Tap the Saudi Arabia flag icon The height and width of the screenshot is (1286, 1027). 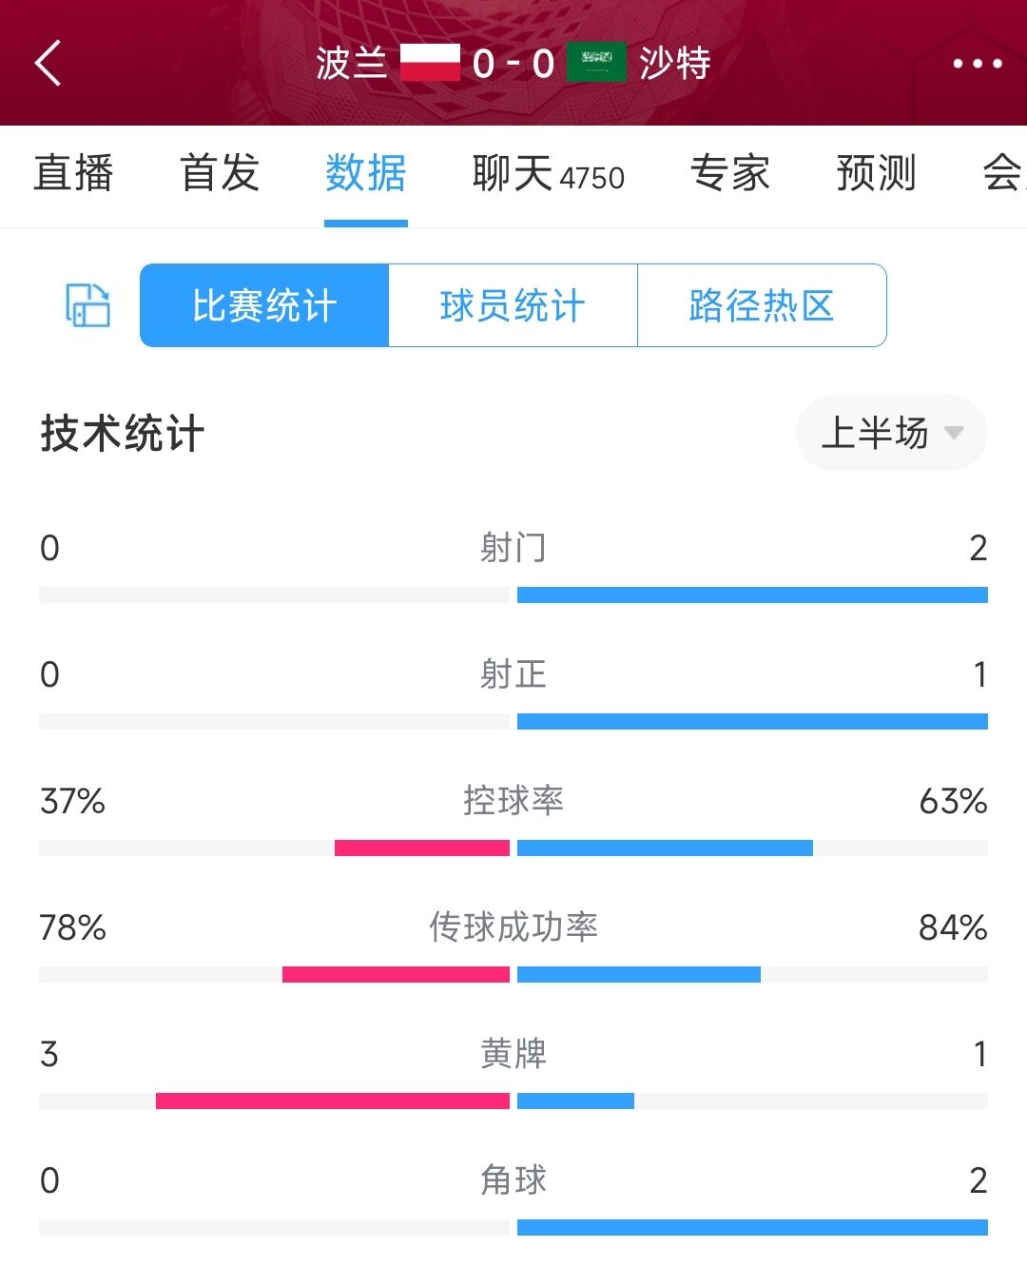596,63
